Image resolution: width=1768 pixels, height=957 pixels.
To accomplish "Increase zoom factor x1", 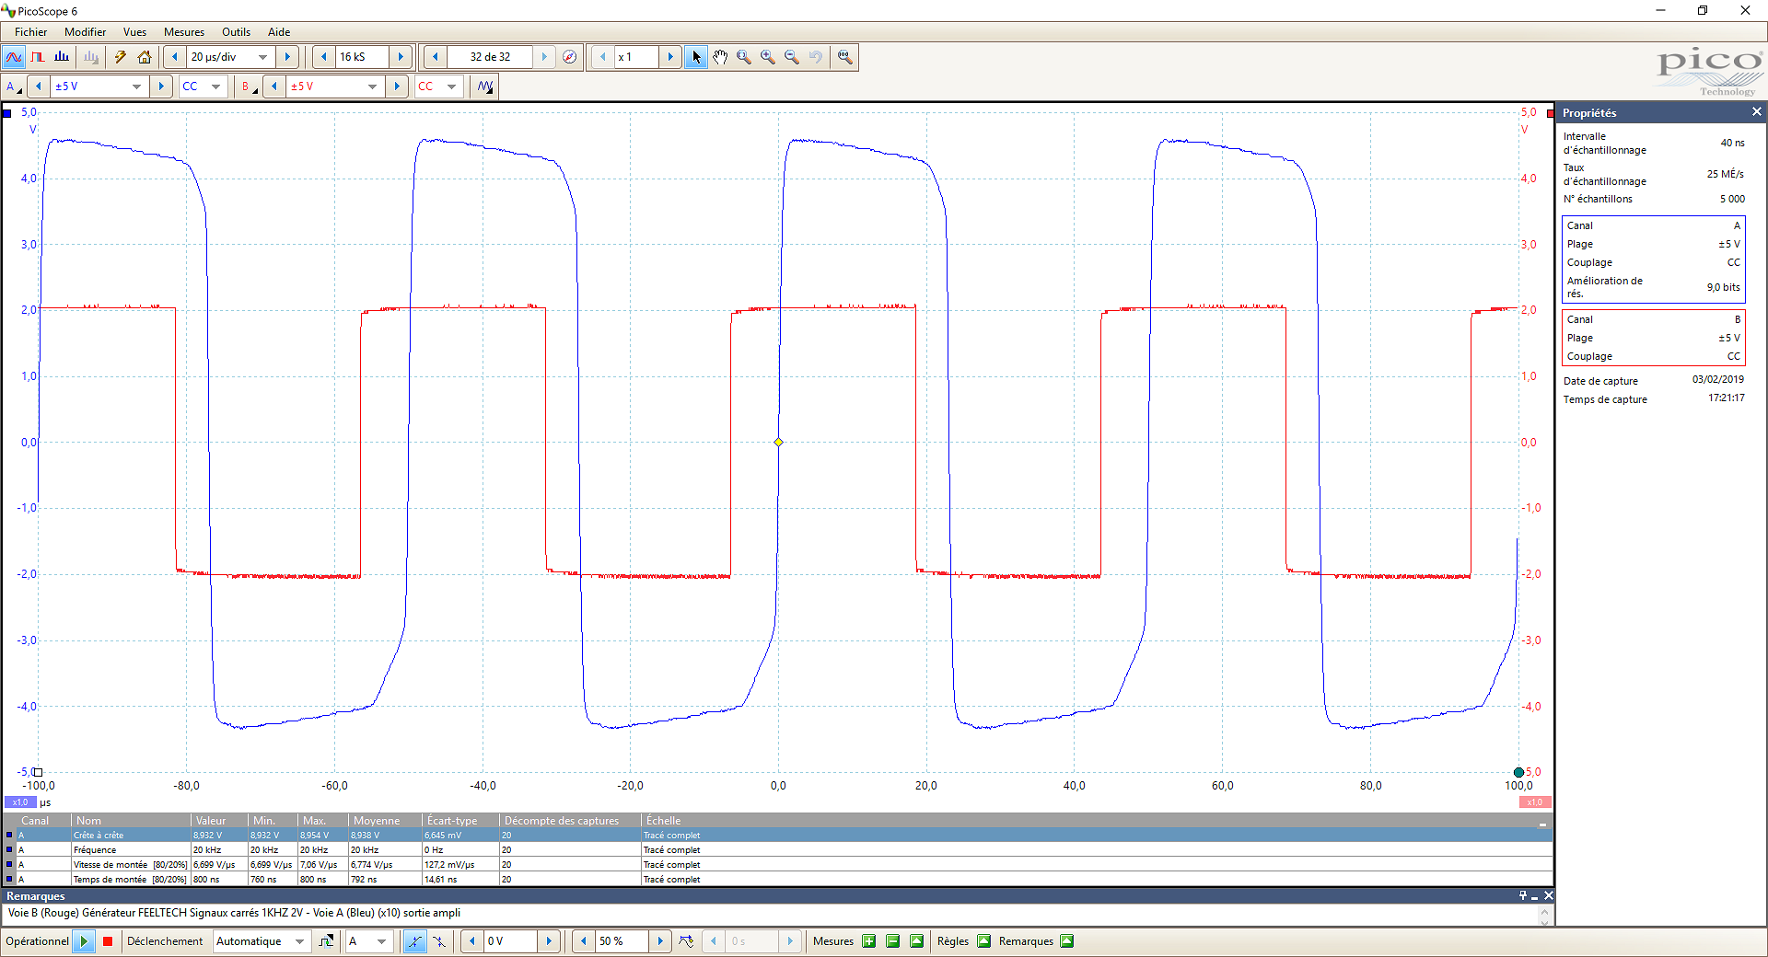I will tap(670, 57).
